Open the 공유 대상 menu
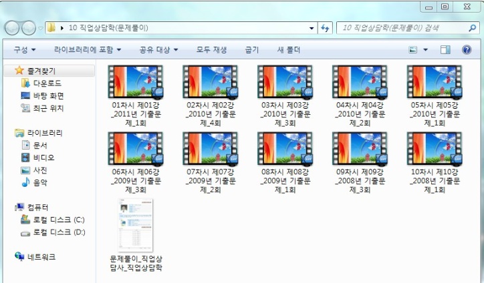484x283 pixels. [158, 49]
